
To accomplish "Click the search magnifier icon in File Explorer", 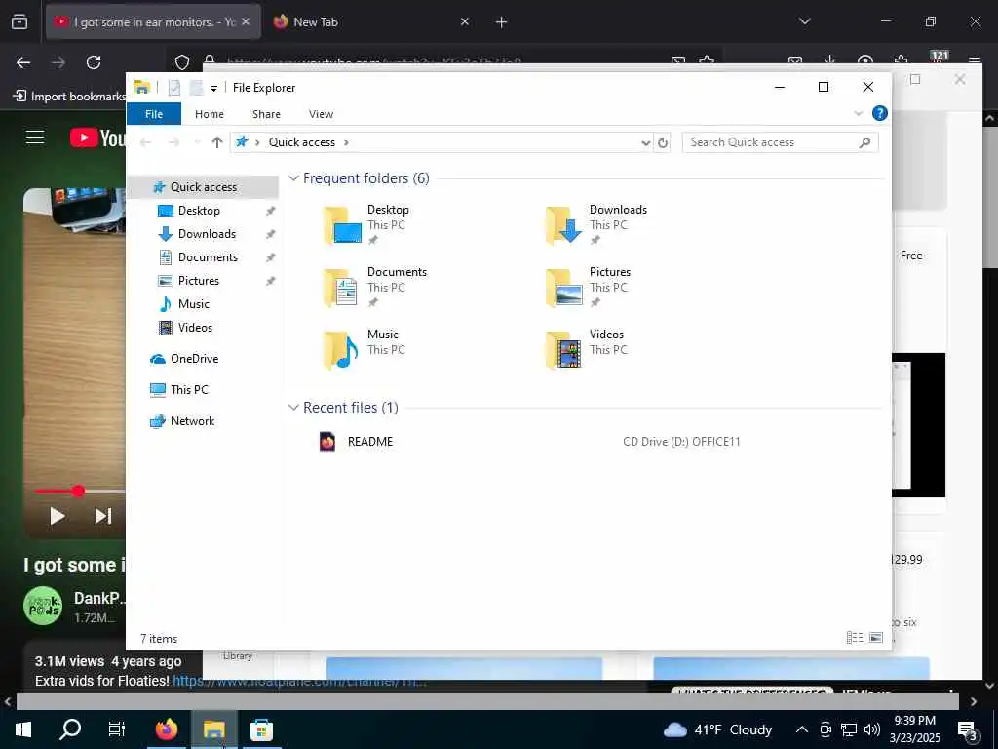I will coord(864,142).
